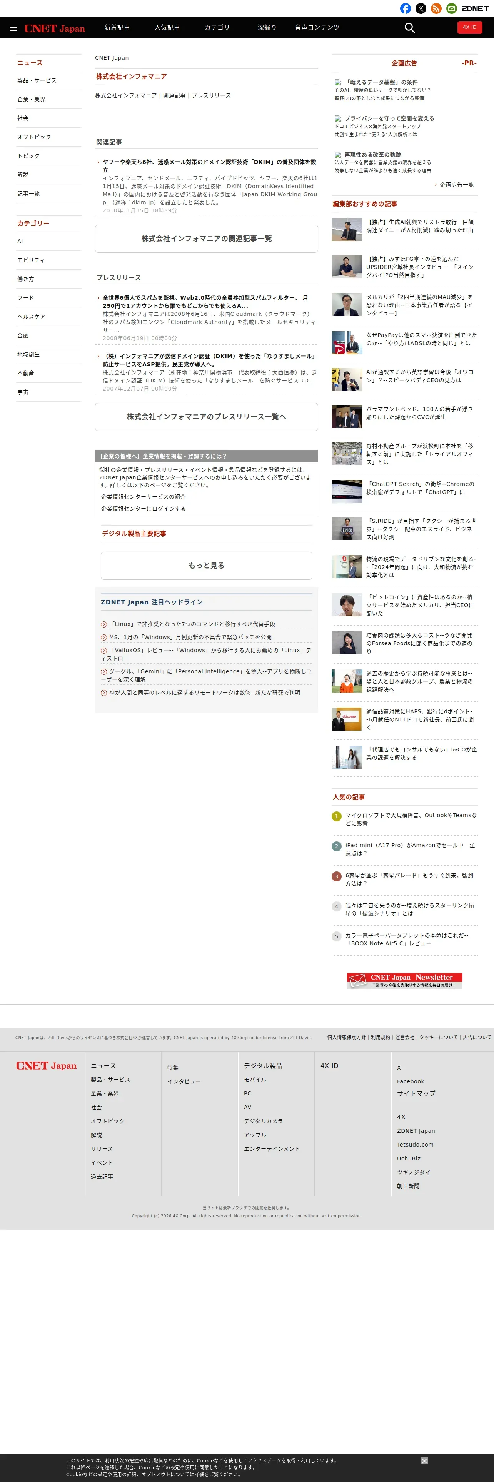Open the 新着記事 nav item

tap(117, 28)
